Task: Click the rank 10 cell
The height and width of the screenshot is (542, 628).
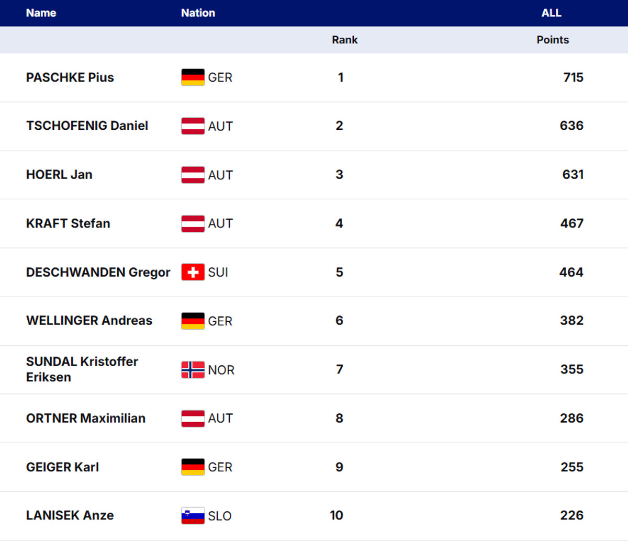Action: click(337, 515)
